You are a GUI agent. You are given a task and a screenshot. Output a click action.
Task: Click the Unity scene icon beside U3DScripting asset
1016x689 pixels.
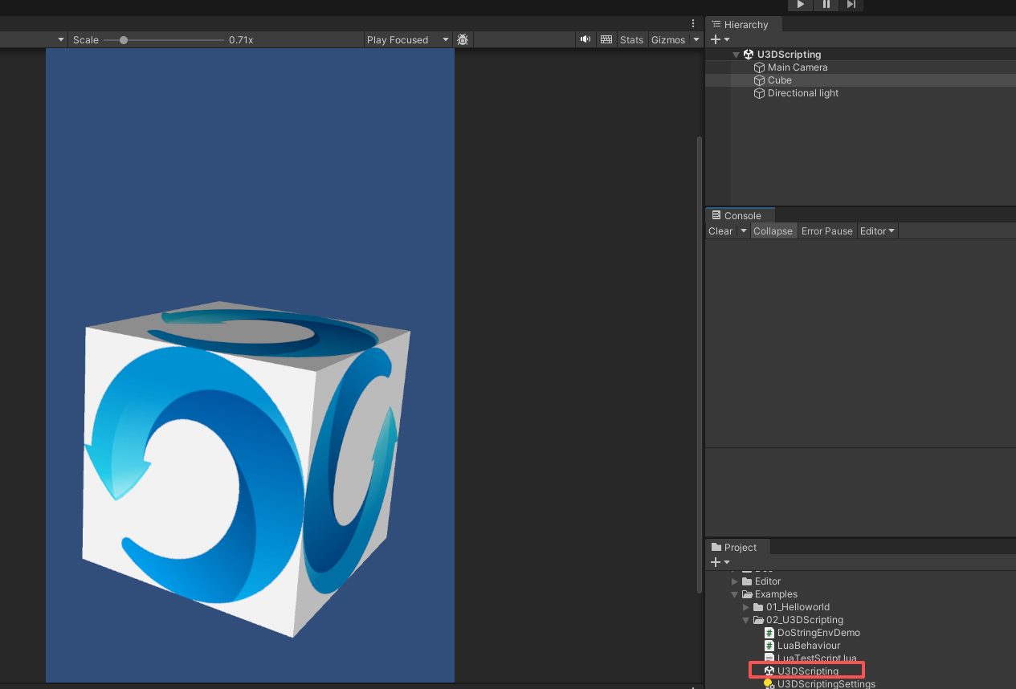pyautogui.click(x=769, y=671)
